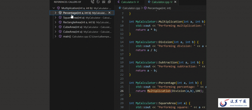Switch call direction with the phone icon

click(x=92, y=2)
